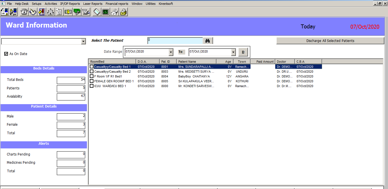Click the dollar money bill toolbar icon

click(x=68, y=12)
